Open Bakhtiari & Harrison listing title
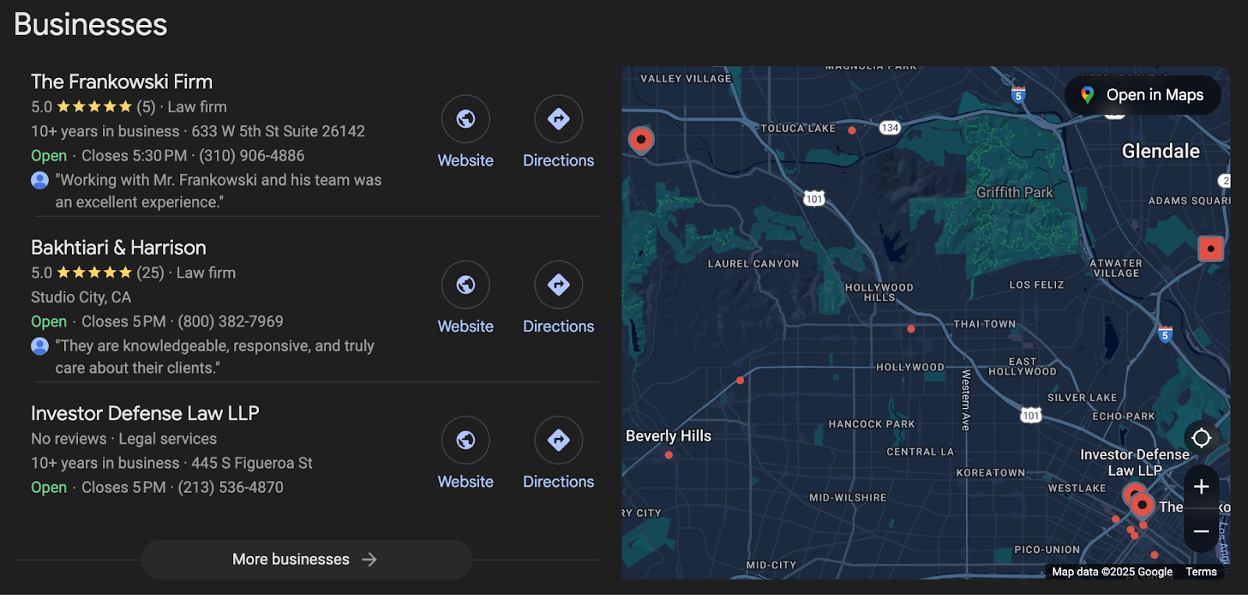This screenshot has width=1248, height=595. tap(119, 248)
